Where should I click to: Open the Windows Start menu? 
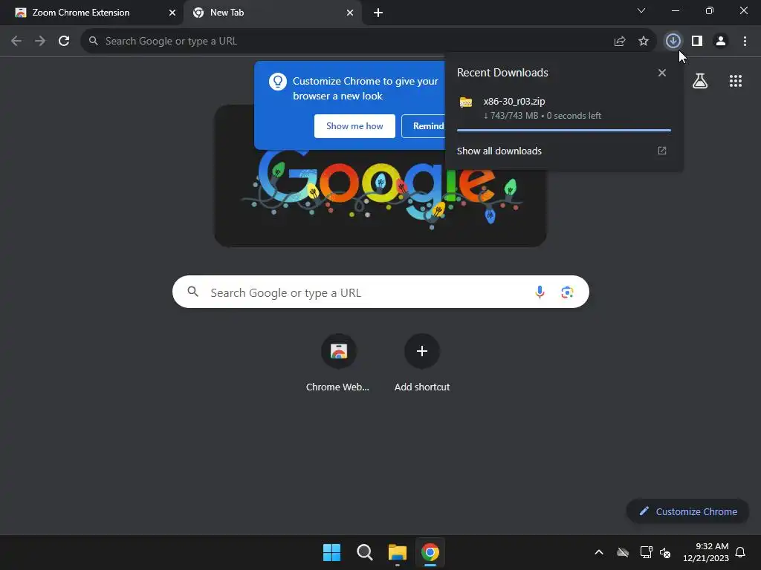coord(332,552)
